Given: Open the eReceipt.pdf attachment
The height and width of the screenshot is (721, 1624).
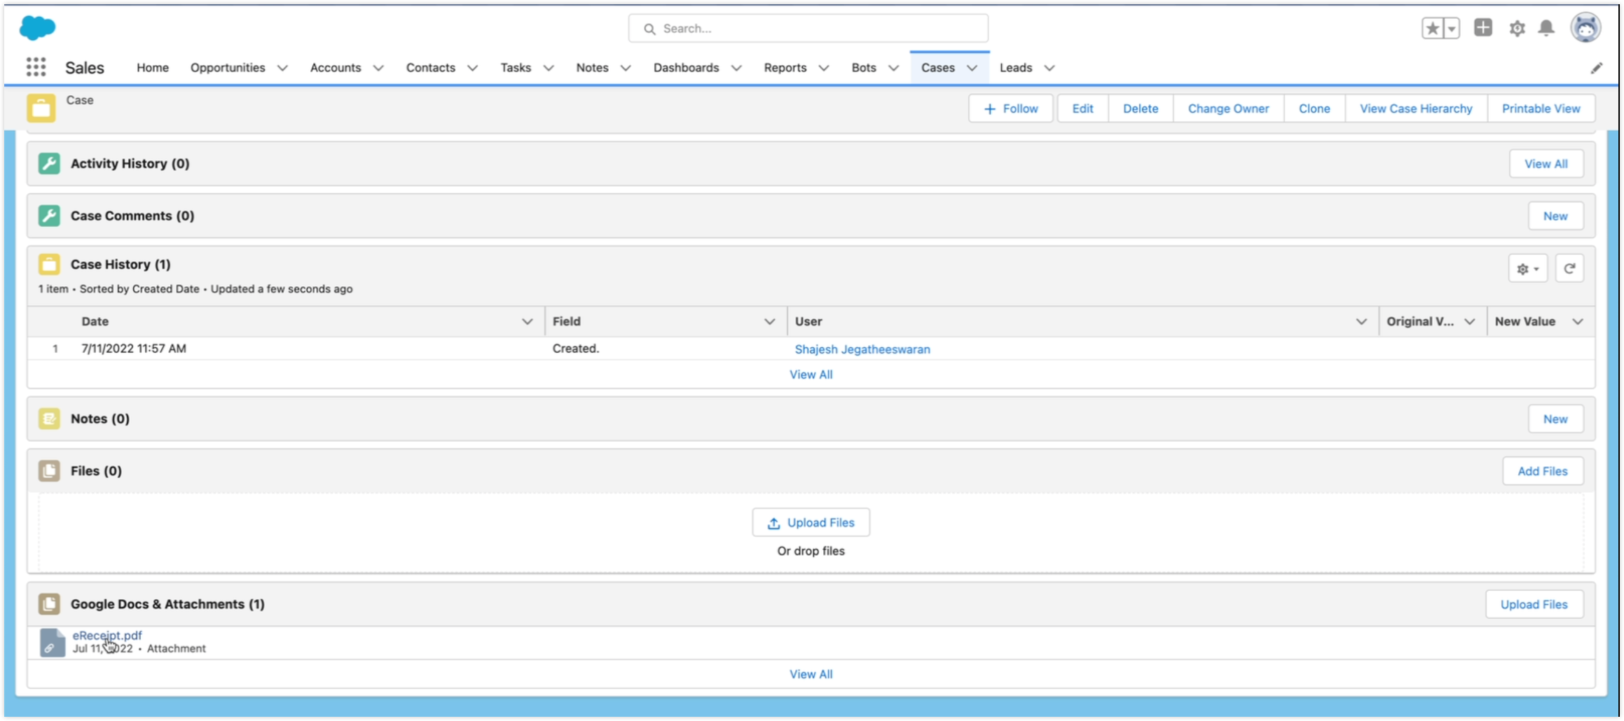Looking at the screenshot, I should 107,636.
